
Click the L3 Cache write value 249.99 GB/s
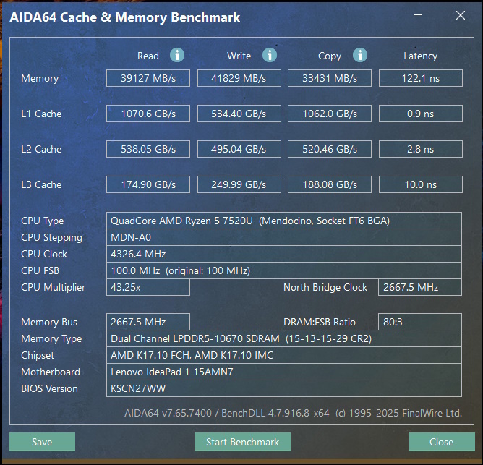[239, 184]
